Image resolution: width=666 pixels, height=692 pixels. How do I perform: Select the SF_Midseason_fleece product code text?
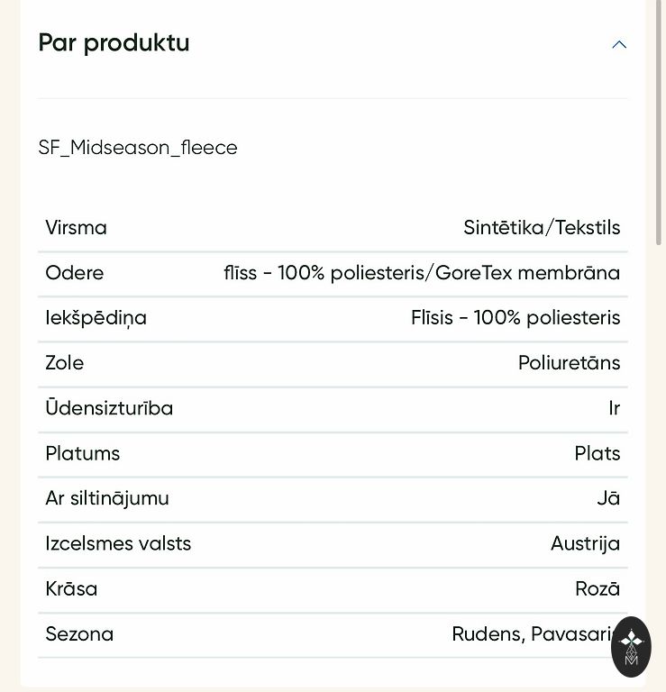(x=138, y=148)
